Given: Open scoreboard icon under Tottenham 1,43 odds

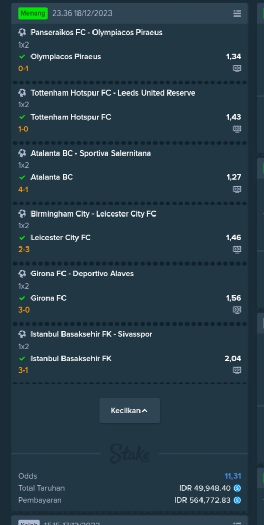Looking at the screenshot, I should point(237,129).
